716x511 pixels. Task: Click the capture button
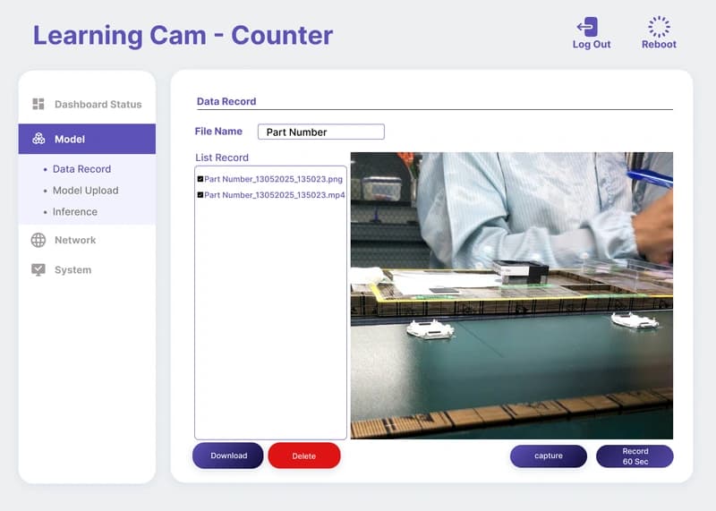(549, 456)
